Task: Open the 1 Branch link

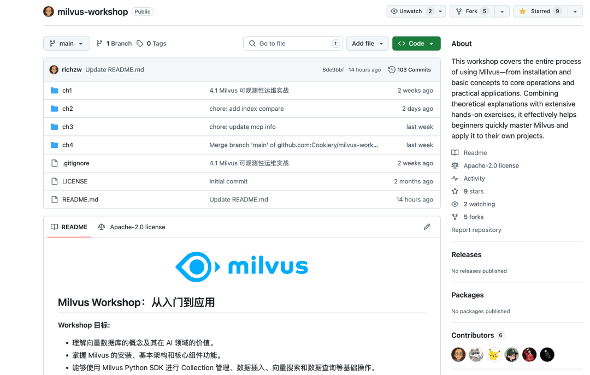Action: point(114,44)
